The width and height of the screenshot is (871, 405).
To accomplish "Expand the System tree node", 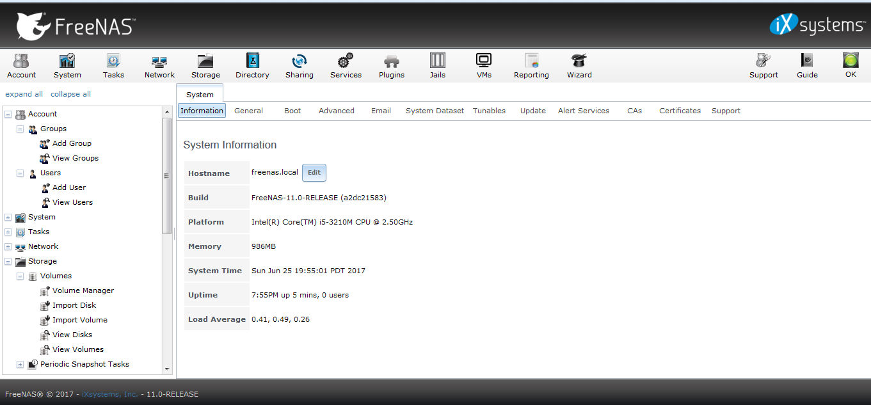I will (8, 218).
